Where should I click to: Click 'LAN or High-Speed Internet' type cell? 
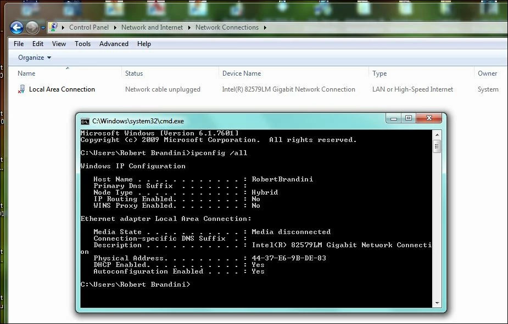[412, 89]
